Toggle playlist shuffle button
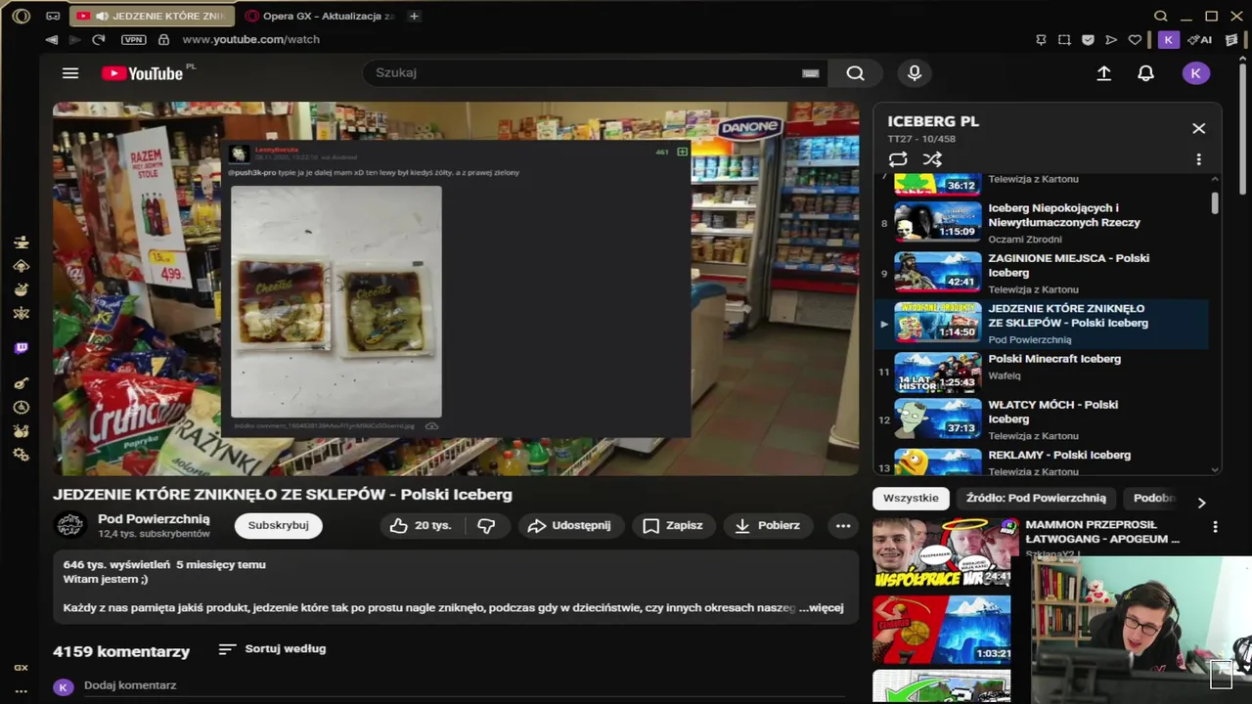Screen dimensions: 1252x704 [x=932, y=159]
